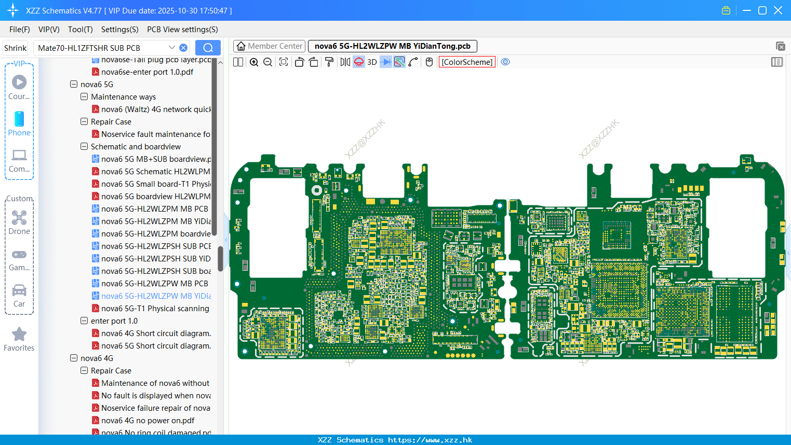Open nova6 5G Short circuit diagram

click(x=152, y=345)
